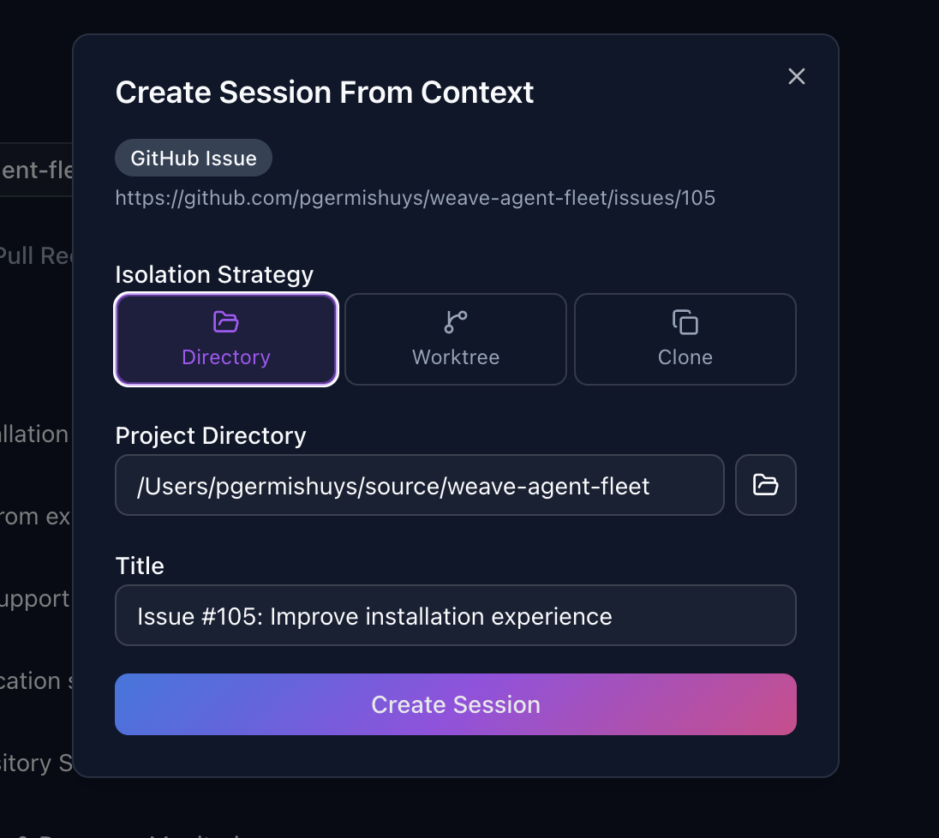Click the Worktree label text
The height and width of the screenshot is (838, 939).
pyautogui.click(x=455, y=357)
